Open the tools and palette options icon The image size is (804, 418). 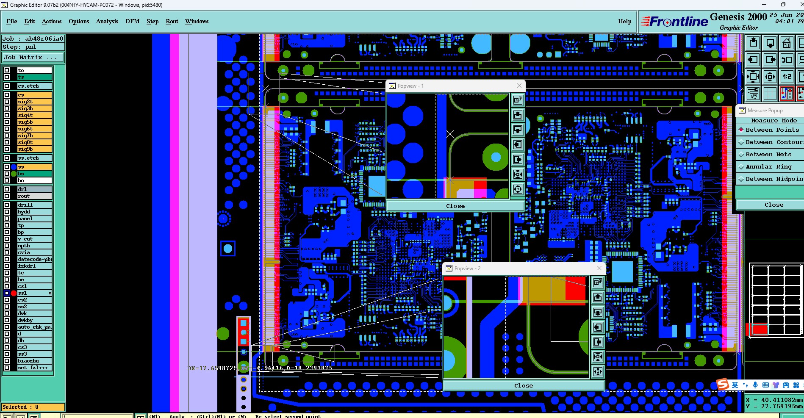tap(753, 94)
